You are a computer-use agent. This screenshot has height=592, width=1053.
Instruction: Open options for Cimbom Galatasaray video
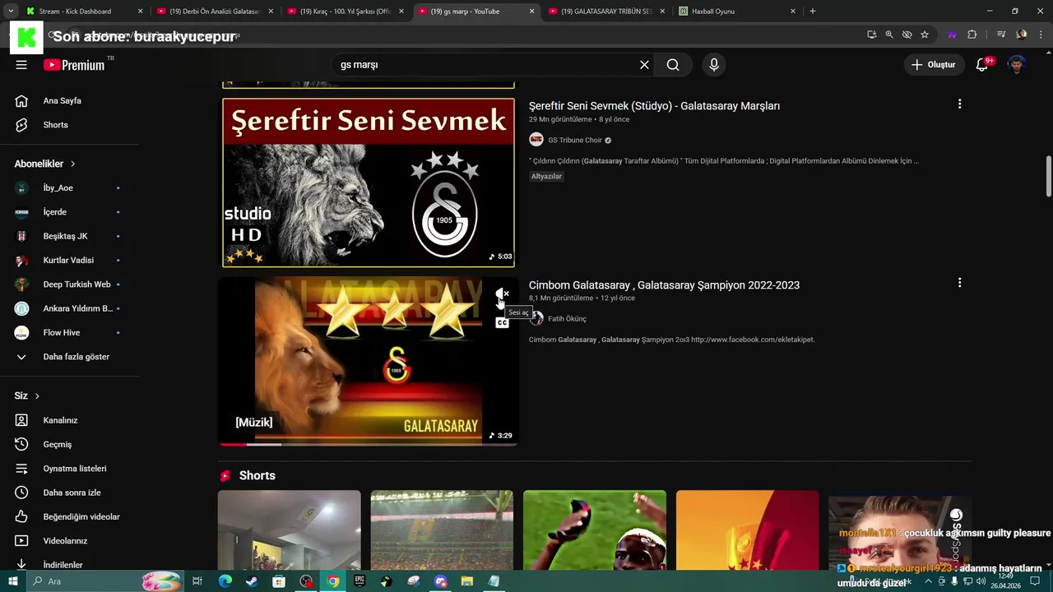point(959,283)
